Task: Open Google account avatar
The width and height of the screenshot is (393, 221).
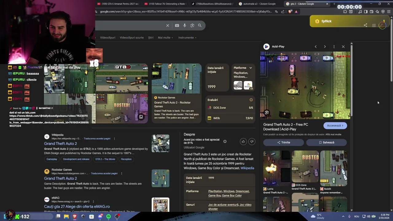Action: point(382,25)
